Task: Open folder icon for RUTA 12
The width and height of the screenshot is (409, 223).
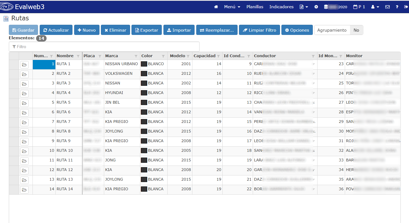Action: pyautogui.click(x=24, y=171)
